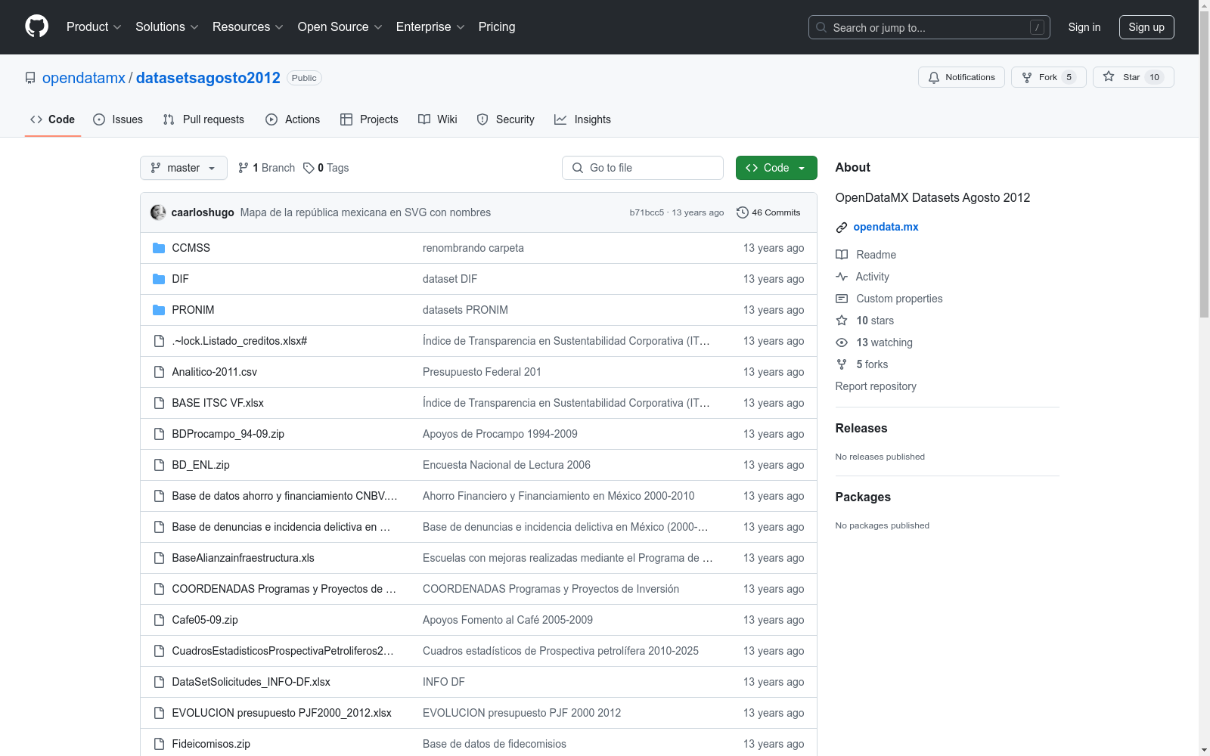
Task: Expand the Resources menu
Action: pos(248,26)
